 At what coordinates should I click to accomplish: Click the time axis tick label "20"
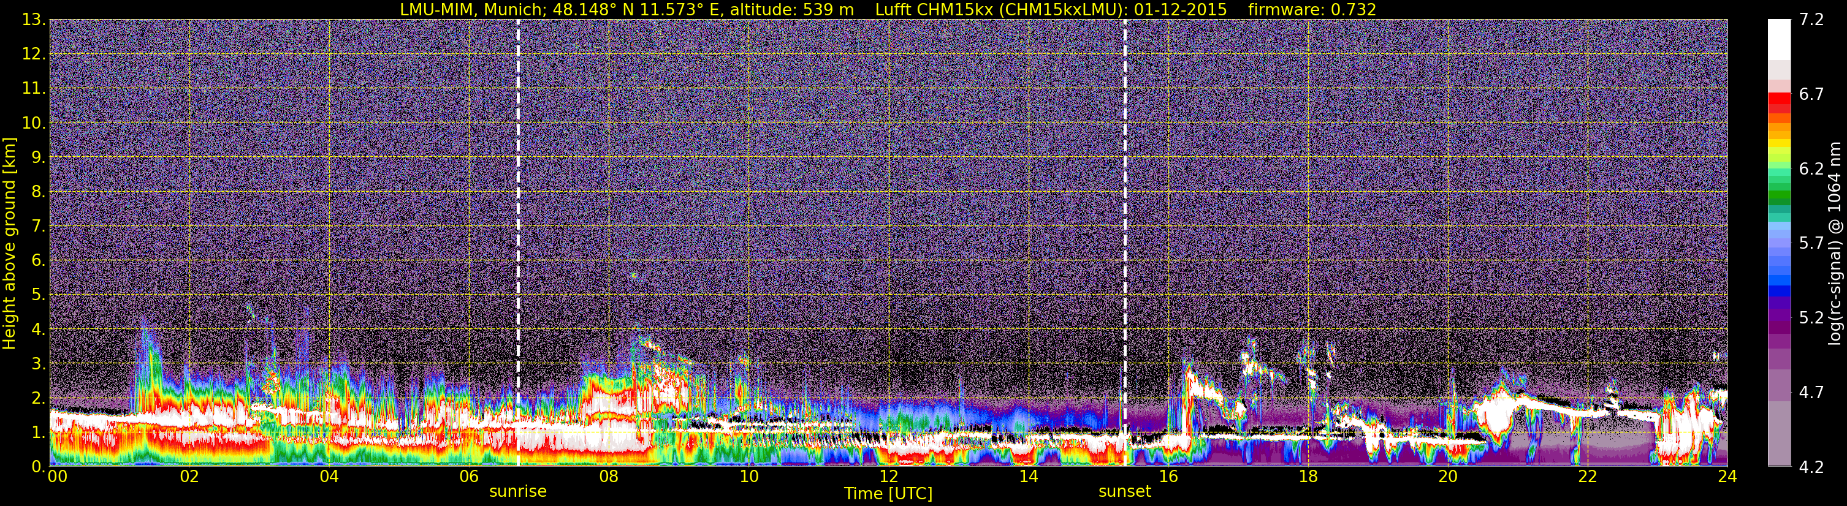[x=1448, y=477]
